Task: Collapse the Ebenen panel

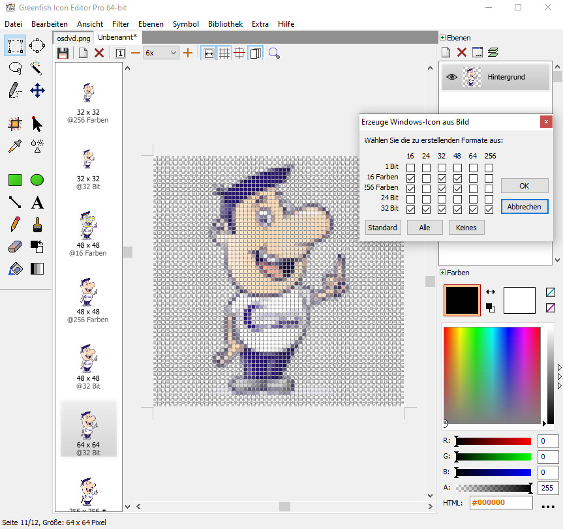Action: (443, 38)
